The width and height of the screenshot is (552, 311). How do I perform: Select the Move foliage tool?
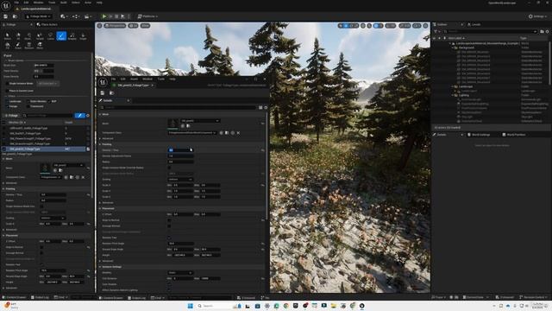pyautogui.click(x=40, y=46)
